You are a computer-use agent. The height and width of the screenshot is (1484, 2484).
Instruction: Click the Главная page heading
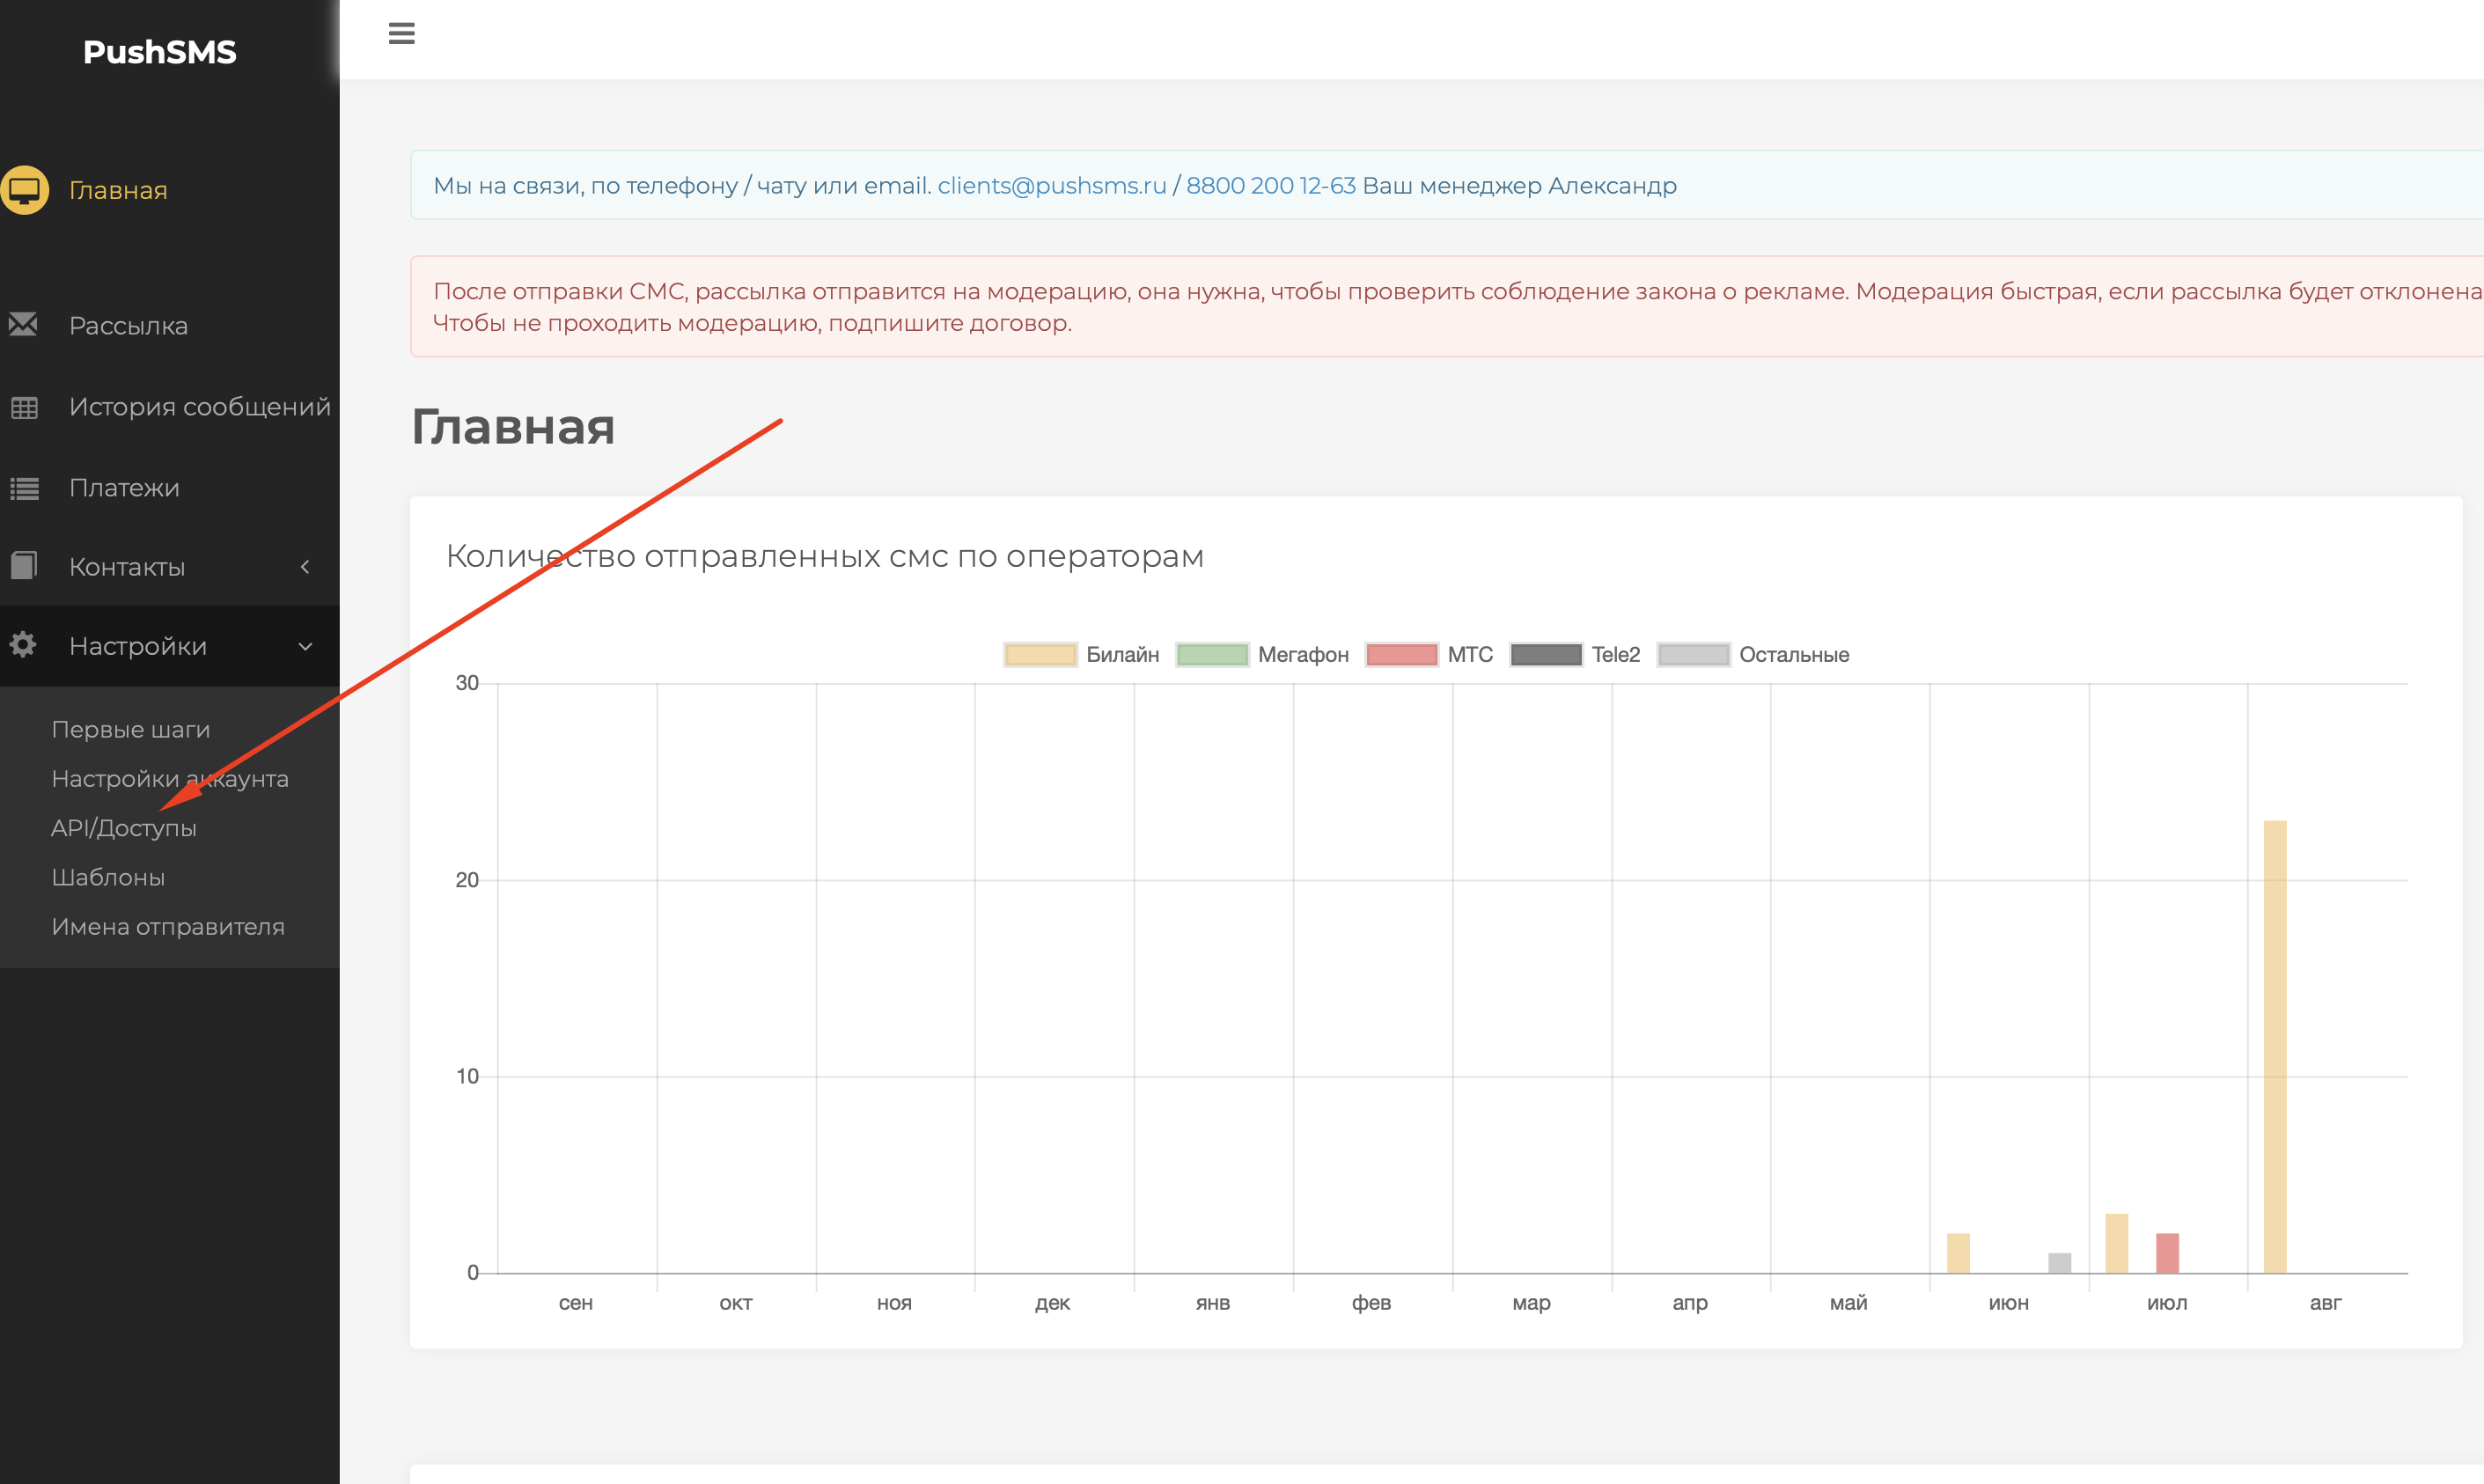tap(513, 427)
